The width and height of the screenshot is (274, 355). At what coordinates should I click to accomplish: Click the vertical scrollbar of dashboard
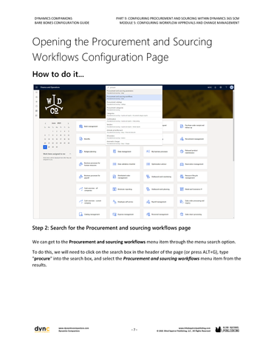233,126
